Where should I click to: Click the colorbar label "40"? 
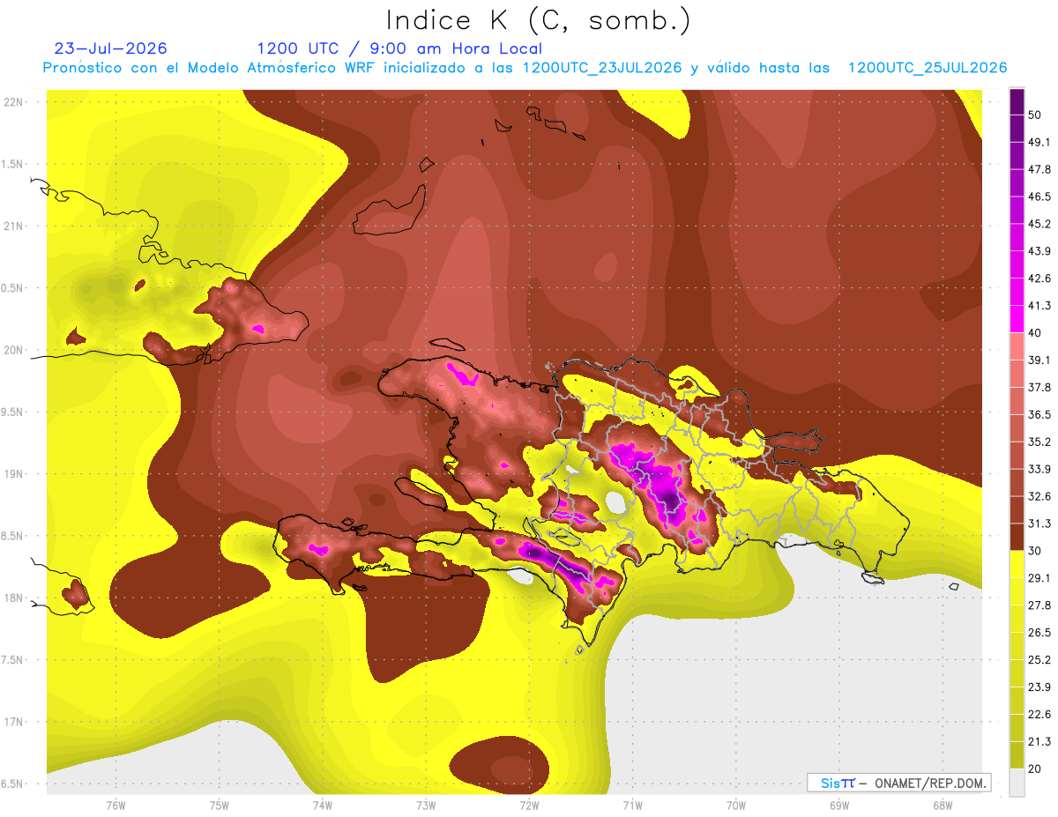pyautogui.click(x=1036, y=333)
